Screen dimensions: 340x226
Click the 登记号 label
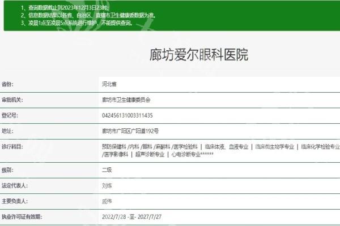(x=10, y=115)
